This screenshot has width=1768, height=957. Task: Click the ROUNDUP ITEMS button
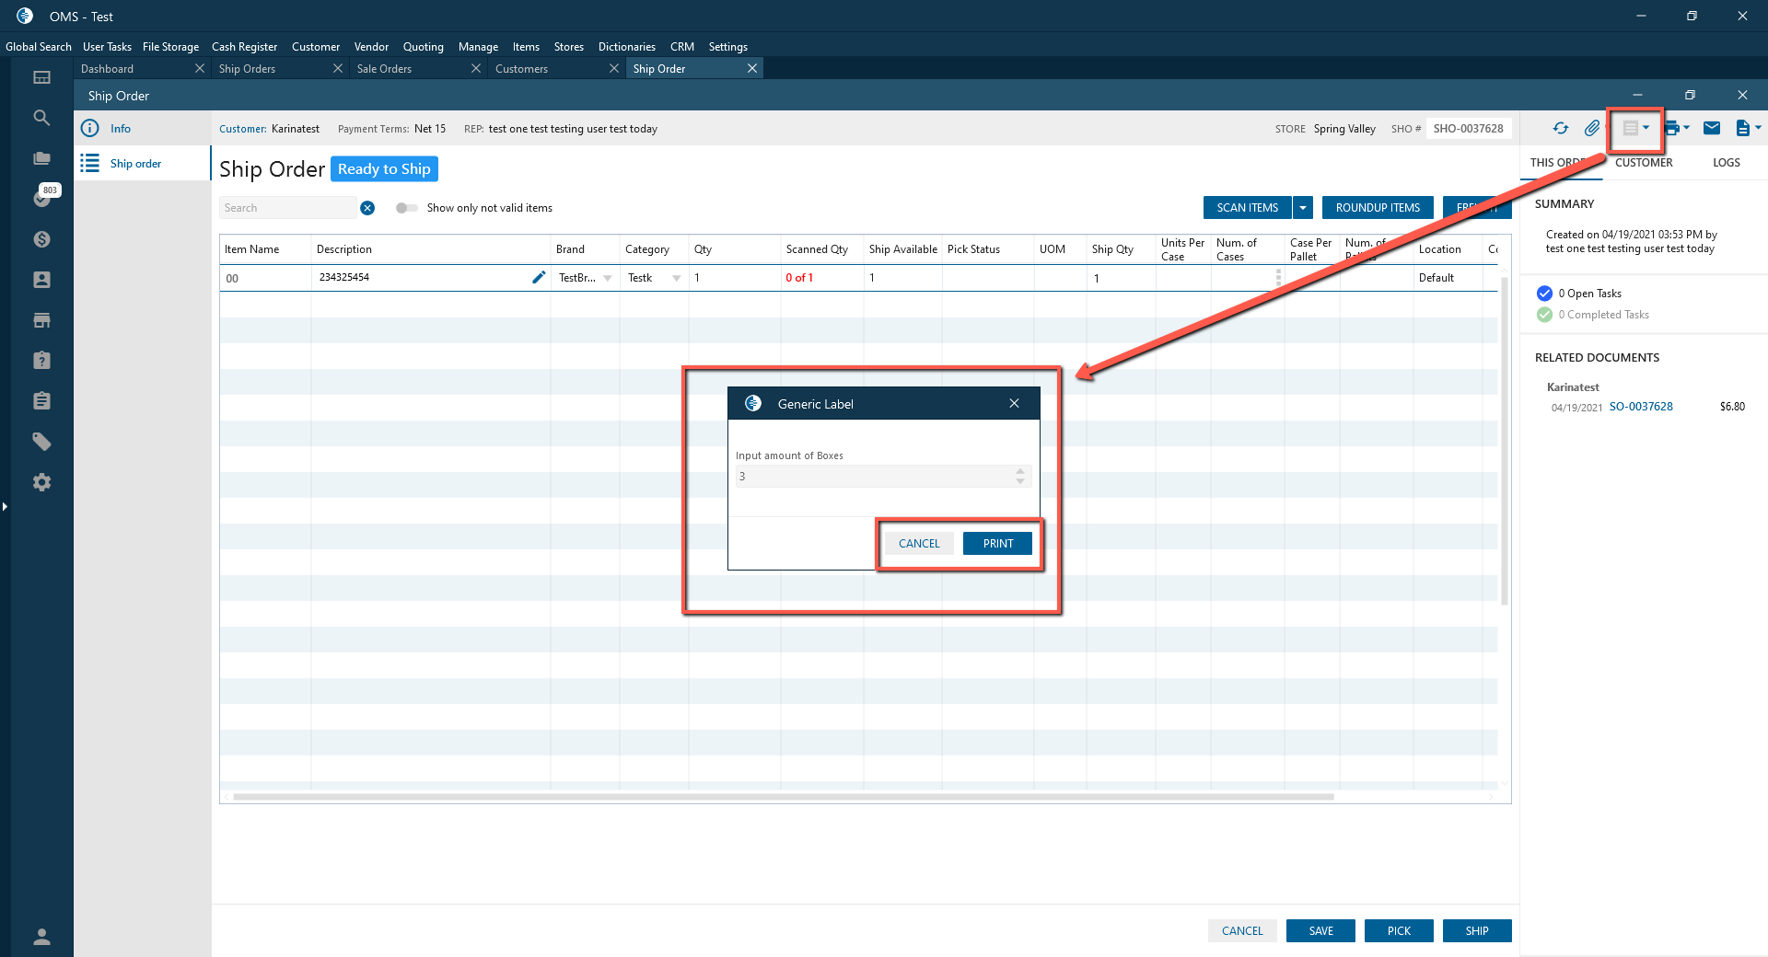click(x=1378, y=208)
